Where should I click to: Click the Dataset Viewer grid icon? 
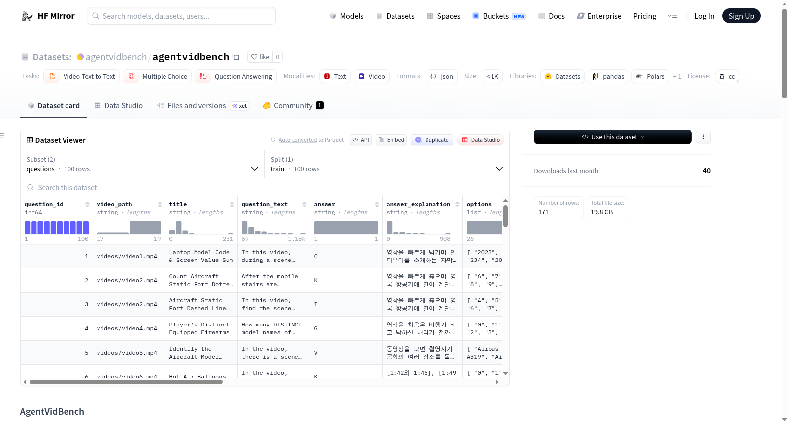click(x=30, y=140)
